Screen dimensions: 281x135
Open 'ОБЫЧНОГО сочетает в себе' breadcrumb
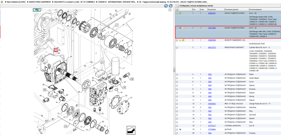tap(67, 2)
